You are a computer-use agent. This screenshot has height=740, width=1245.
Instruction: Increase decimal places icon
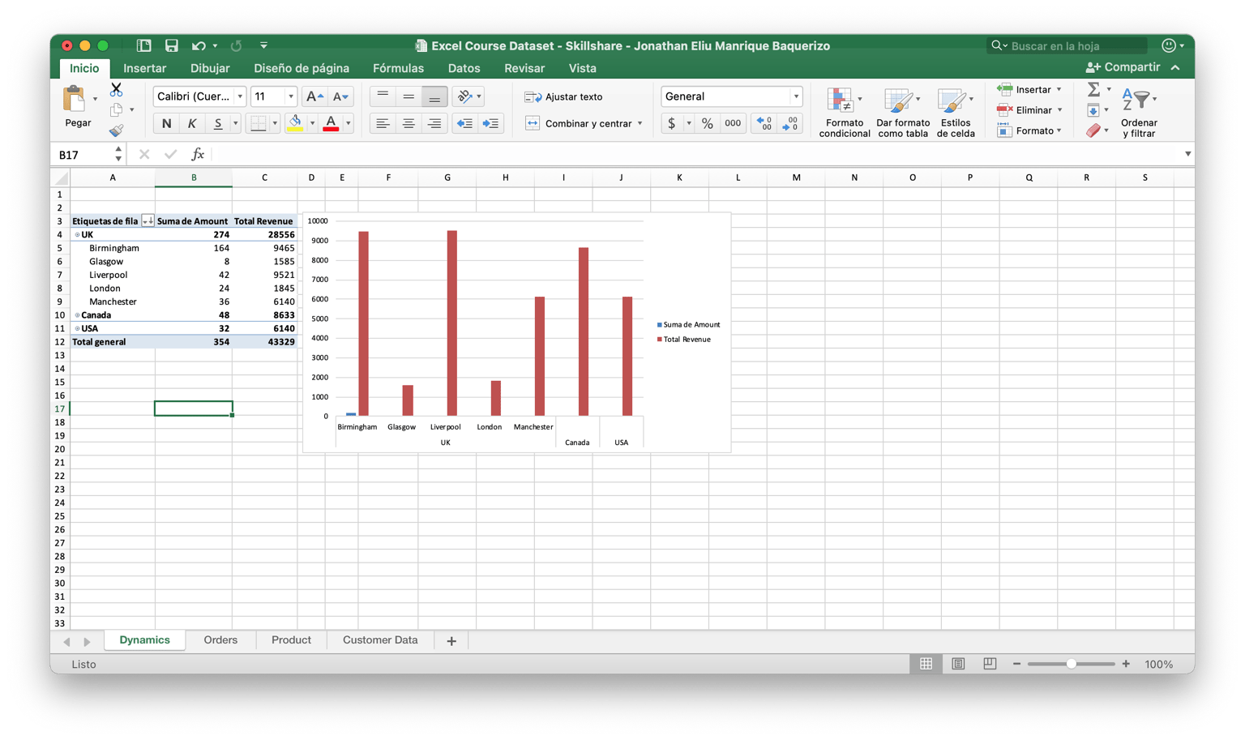click(764, 123)
